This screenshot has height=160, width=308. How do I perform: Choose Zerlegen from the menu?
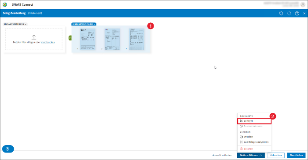(254, 121)
